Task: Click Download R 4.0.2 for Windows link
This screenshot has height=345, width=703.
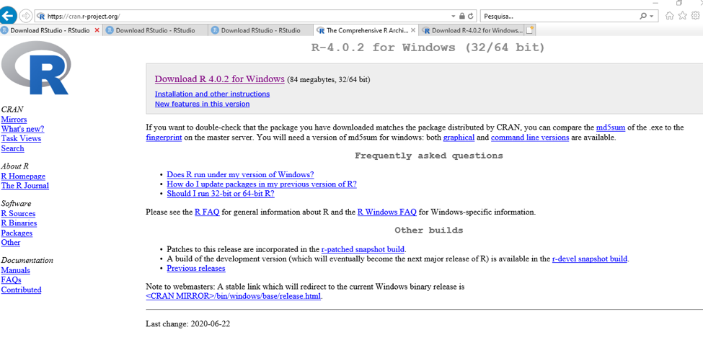Action: pos(220,79)
